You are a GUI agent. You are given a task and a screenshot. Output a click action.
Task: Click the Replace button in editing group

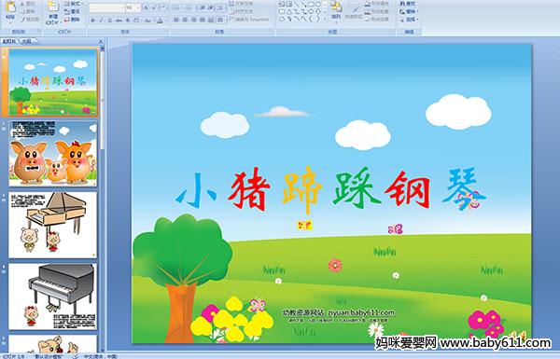coord(409,11)
